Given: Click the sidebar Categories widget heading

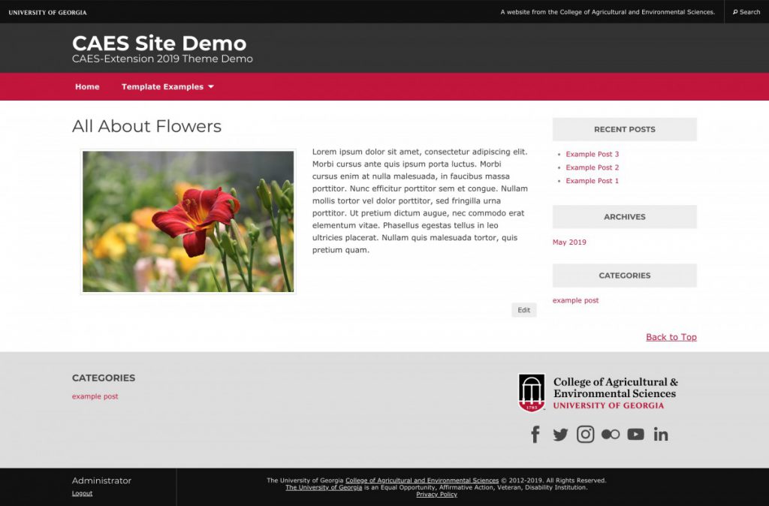Looking at the screenshot, I should coord(624,276).
